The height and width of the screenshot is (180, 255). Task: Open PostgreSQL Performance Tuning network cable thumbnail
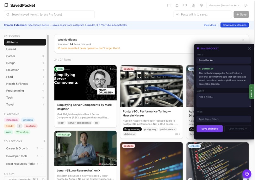[x=152, y=86]
